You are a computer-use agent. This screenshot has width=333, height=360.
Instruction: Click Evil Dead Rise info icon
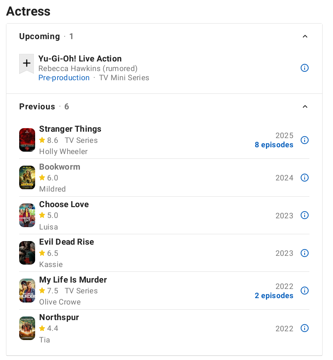pyautogui.click(x=304, y=253)
